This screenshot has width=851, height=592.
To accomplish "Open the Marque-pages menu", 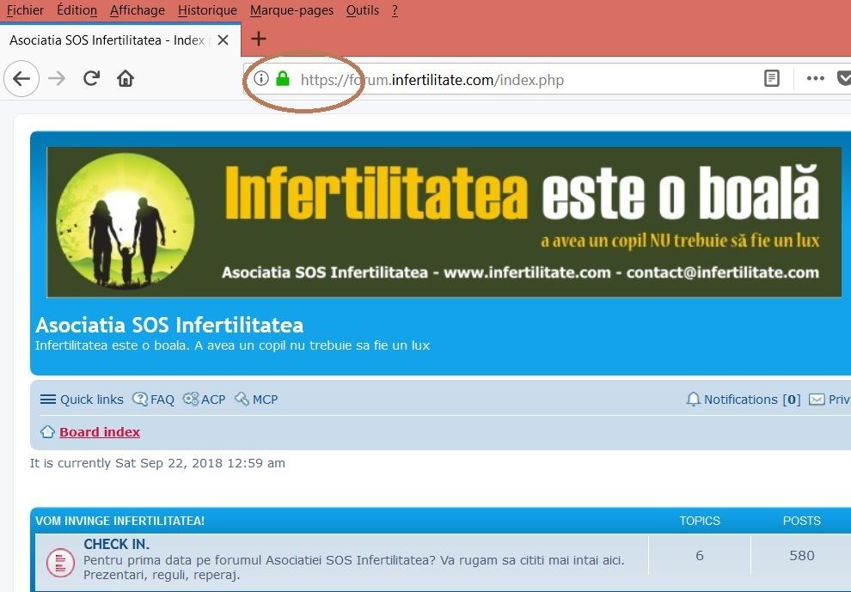I will (291, 10).
